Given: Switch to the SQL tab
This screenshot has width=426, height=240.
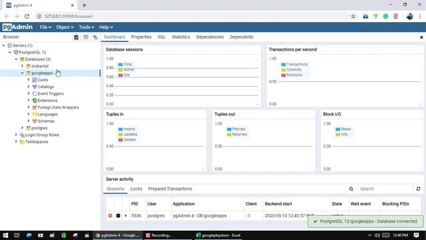Looking at the screenshot, I should pyautogui.click(x=161, y=37).
